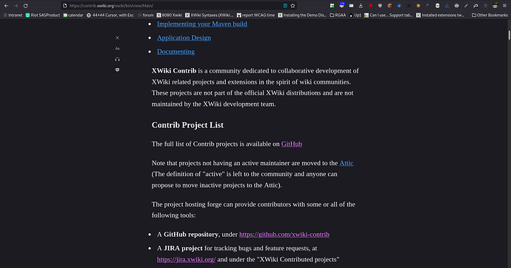Click the Contrib Project List heading
This screenshot has width=511, height=268.
187,125
